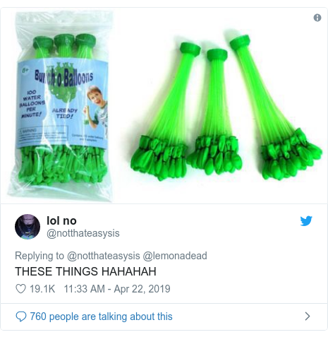
Task: Open the Twitter bird logo
Action: 306,221
